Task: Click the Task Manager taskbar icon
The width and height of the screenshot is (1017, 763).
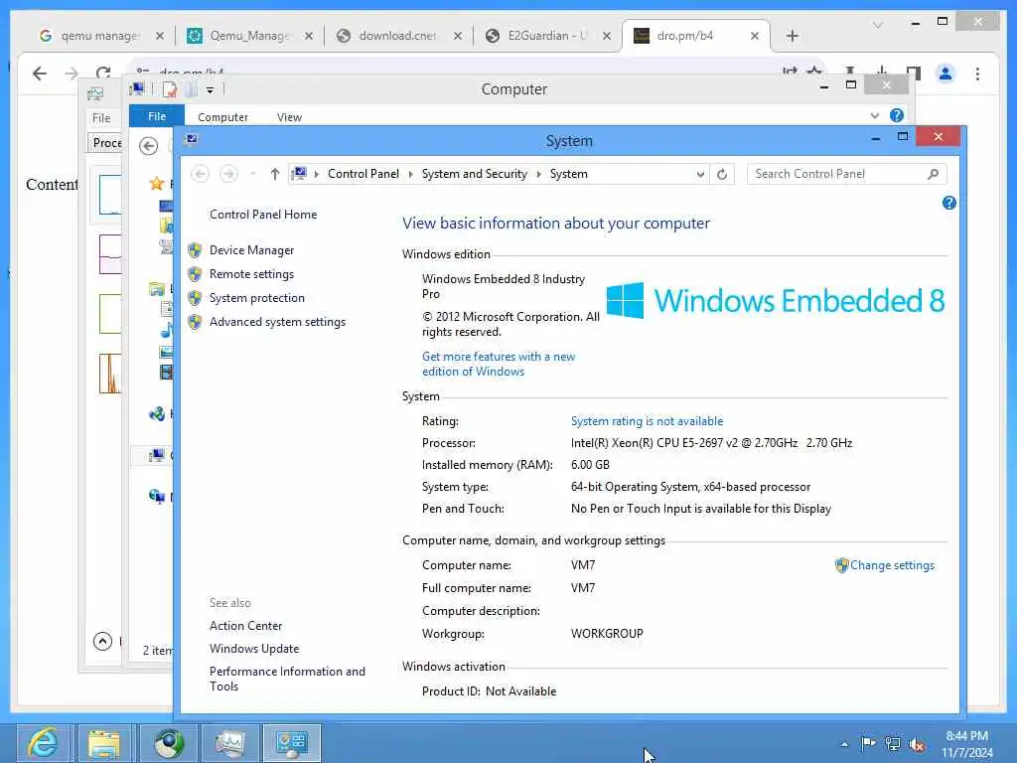Action: [229, 743]
